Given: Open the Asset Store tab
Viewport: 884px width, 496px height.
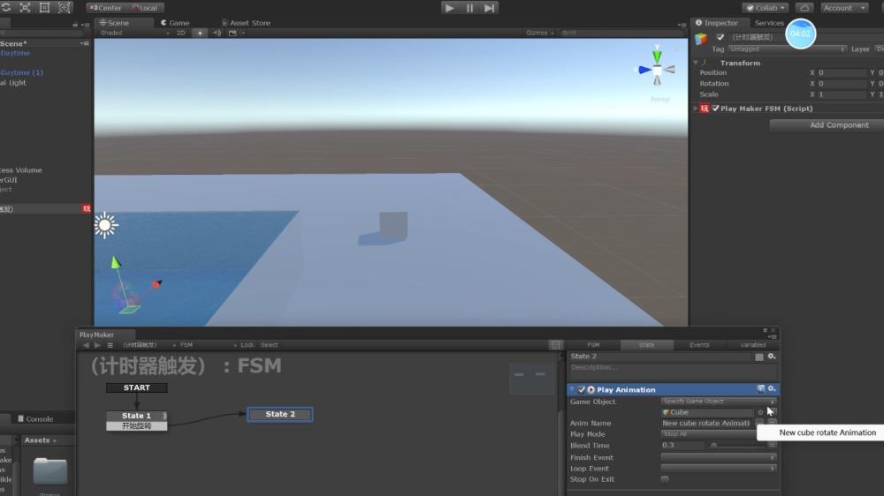Looking at the screenshot, I should (x=246, y=23).
